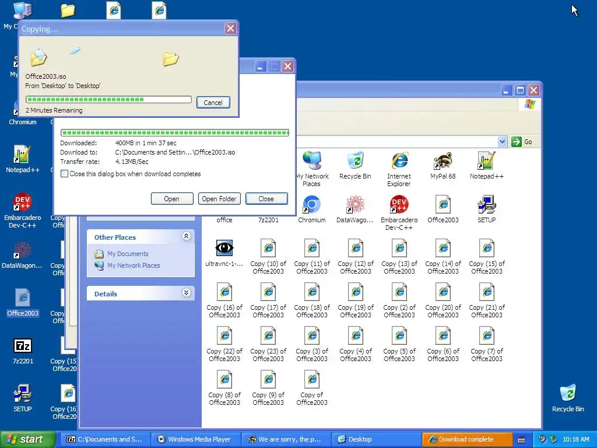
Task: Open My Documents link in Other Places
Action: [128, 254]
